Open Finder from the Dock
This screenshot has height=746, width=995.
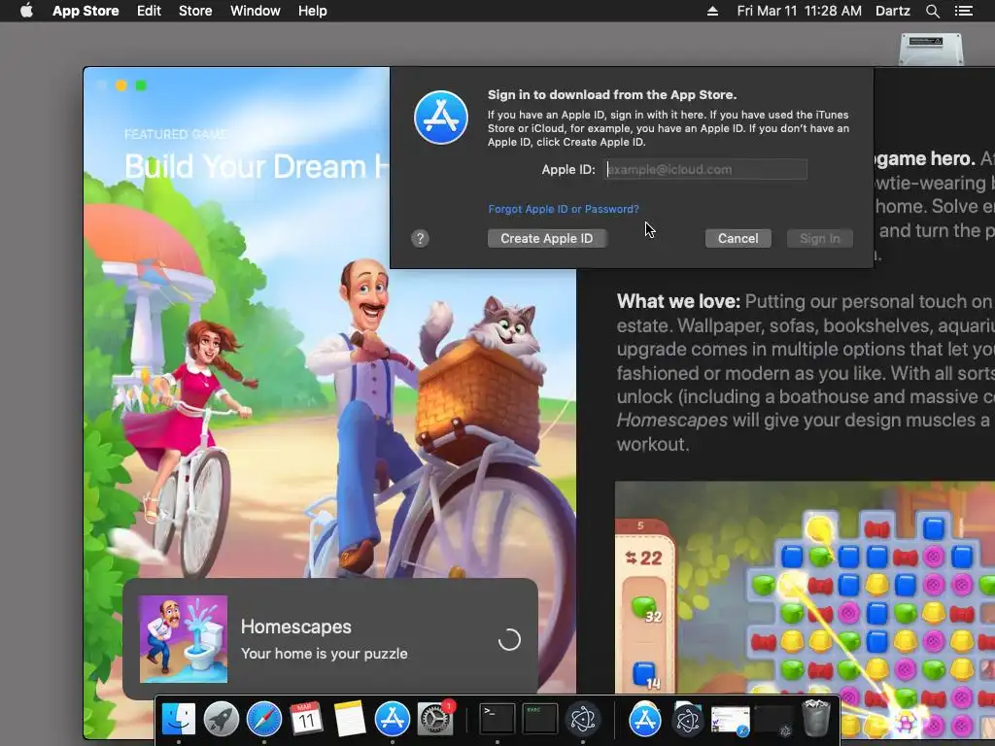point(179,719)
